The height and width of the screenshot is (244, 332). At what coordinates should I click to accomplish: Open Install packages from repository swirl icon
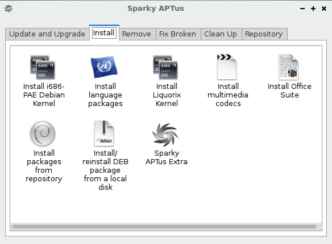[43, 133]
